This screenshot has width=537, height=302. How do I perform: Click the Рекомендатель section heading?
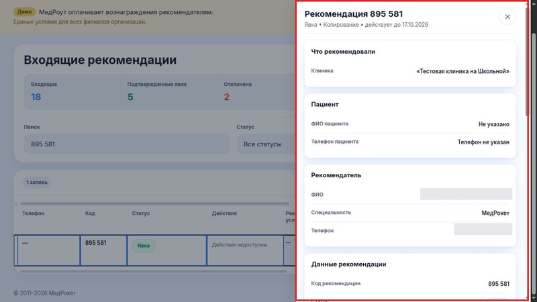point(336,175)
